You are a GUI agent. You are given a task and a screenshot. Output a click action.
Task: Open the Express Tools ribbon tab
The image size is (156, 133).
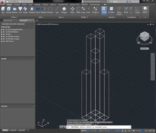pyautogui.click(x=75, y=5)
